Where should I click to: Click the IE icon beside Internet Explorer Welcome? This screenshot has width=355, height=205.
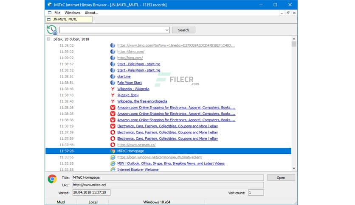[113, 169]
